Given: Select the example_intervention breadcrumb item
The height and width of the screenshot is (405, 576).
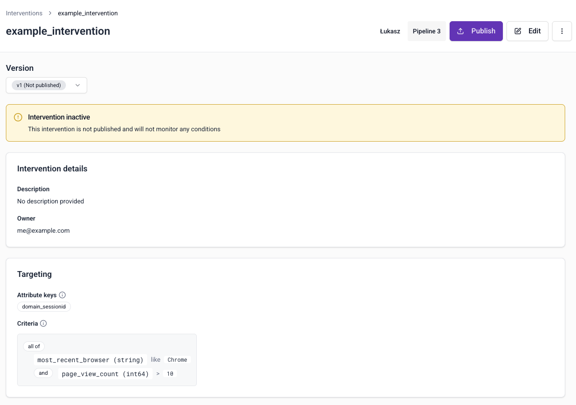Looking at the screenshot, I should [88, 13].
